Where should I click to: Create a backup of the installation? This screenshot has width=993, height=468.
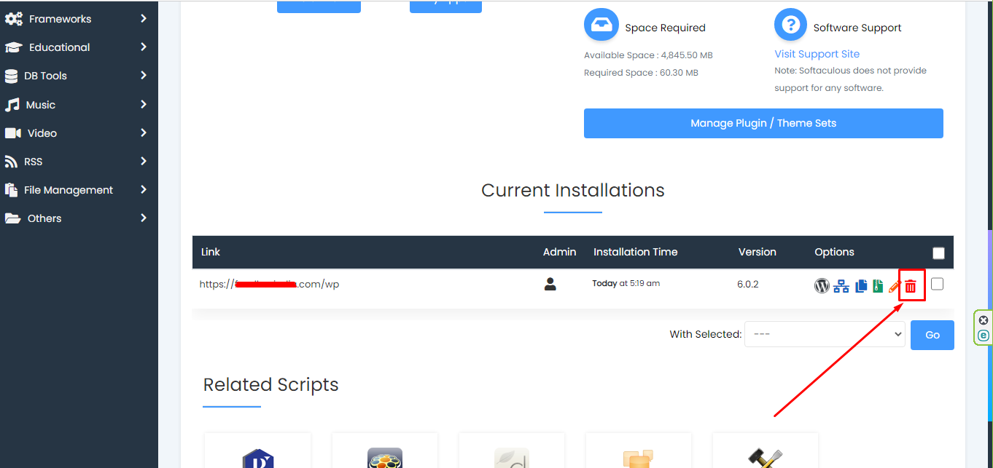878,285
